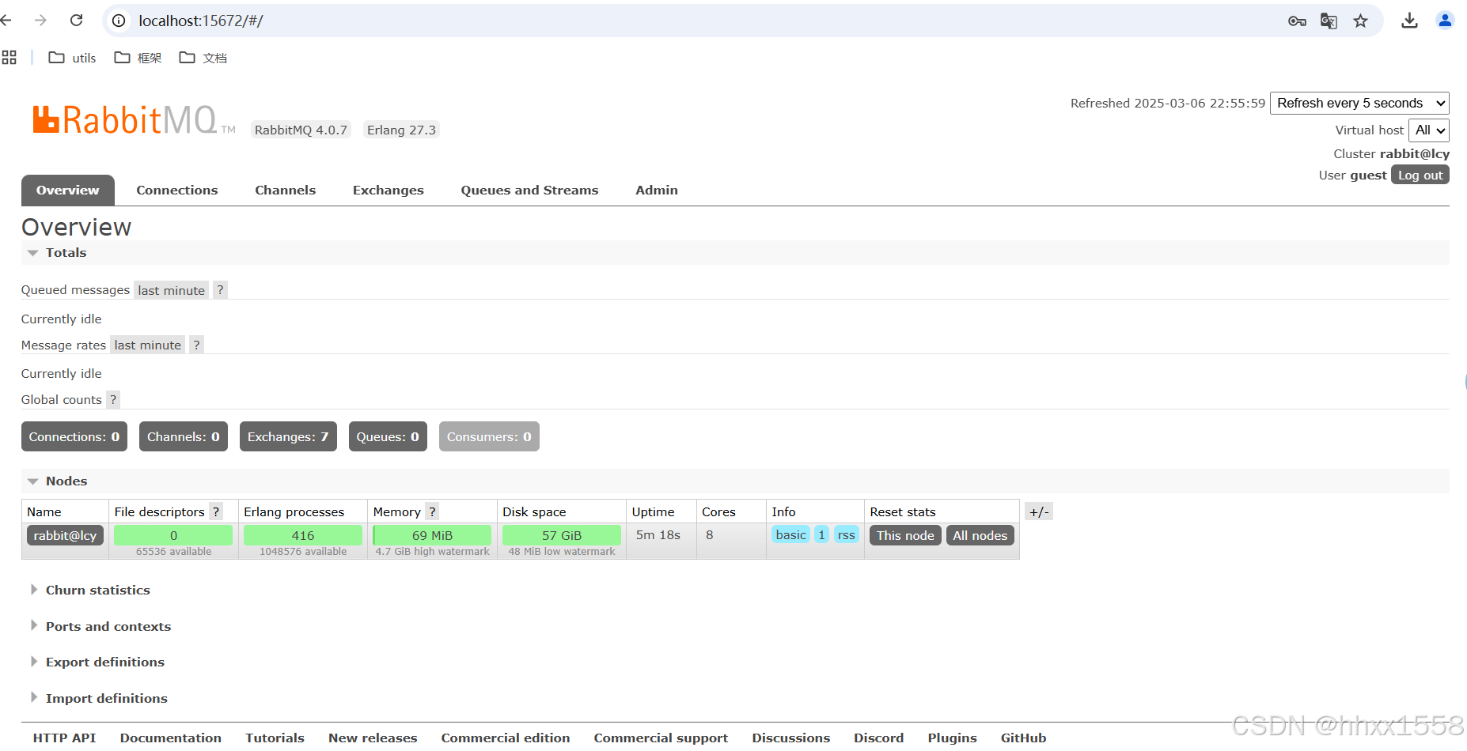
Task: Open the Virtual host All dropdown
Action: tap(1429, 130)
